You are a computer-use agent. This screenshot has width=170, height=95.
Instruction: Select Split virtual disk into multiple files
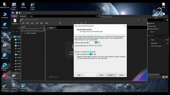click(x=86, y=54)
